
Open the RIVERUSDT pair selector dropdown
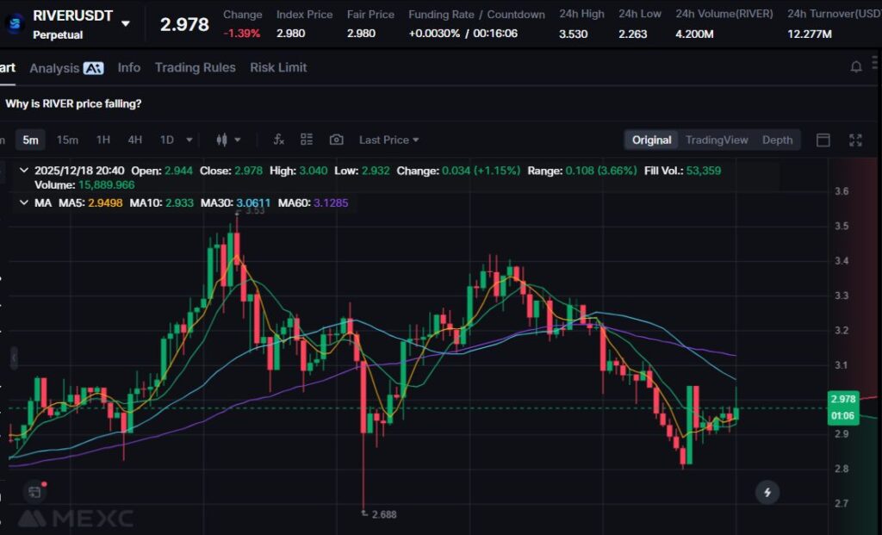point(126,23)
